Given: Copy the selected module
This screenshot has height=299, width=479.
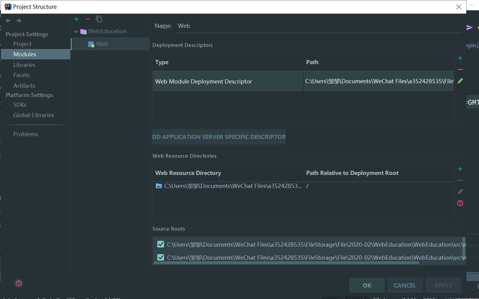Looking at the screenshot, I should pyautogui.click(x=99, y=19).
